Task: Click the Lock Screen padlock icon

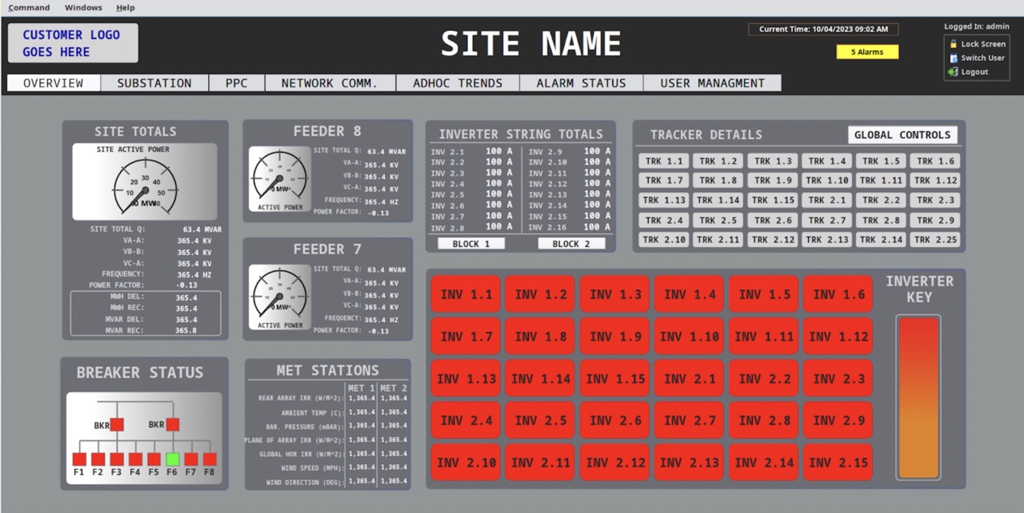Action: (953, 45)
